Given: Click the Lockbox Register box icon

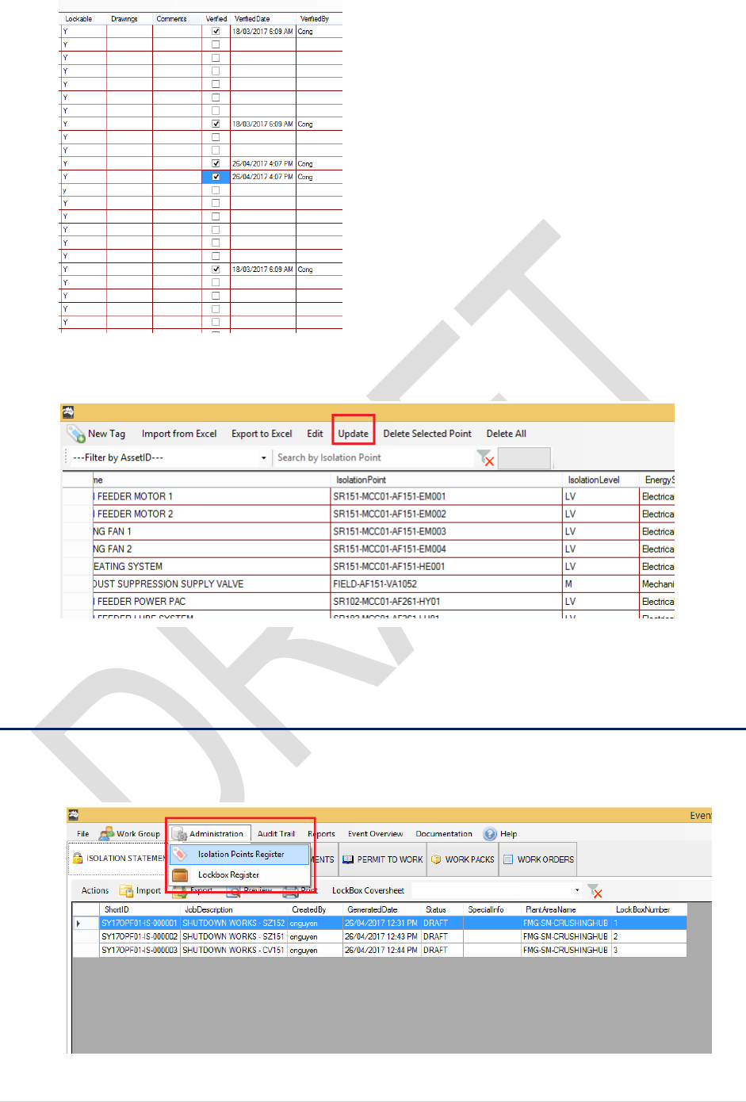Looking at the screenshot, I should (181, 874).
